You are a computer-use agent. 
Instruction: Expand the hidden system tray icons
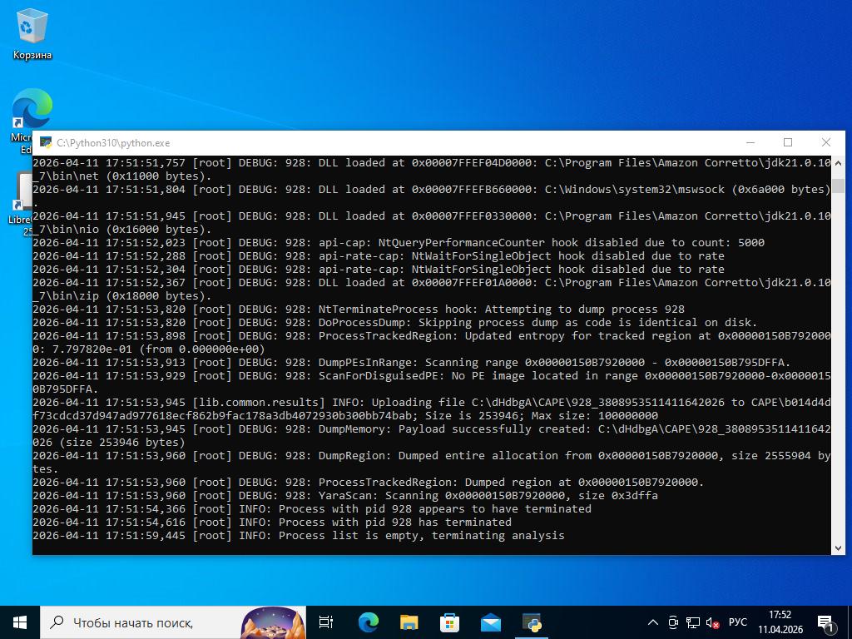(x=654, y=622)
